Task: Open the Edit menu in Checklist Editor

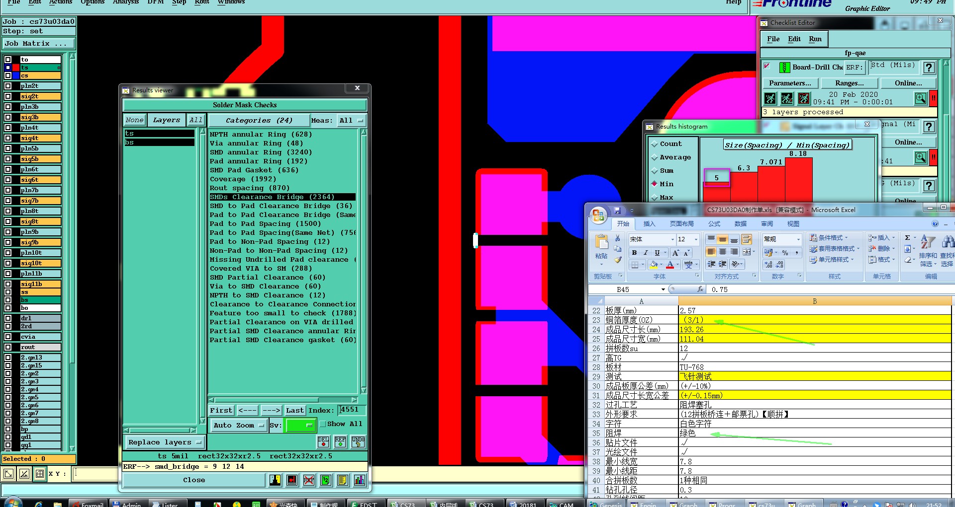Action: click(794, 39)
